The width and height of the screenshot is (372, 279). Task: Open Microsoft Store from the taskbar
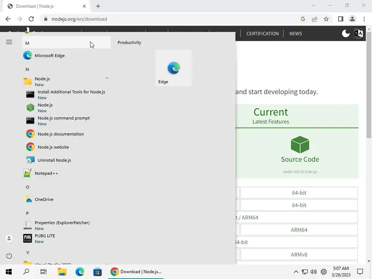coord(97,271)
